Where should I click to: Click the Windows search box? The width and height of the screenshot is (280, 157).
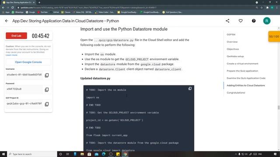(x=32, y=154)
